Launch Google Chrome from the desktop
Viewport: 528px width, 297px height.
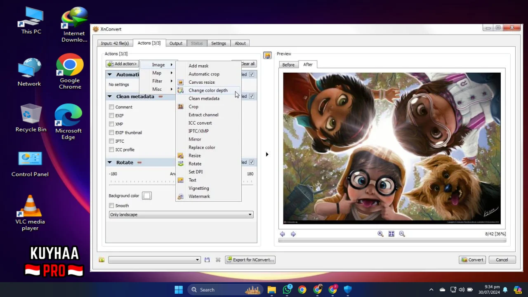pos(70,71)
